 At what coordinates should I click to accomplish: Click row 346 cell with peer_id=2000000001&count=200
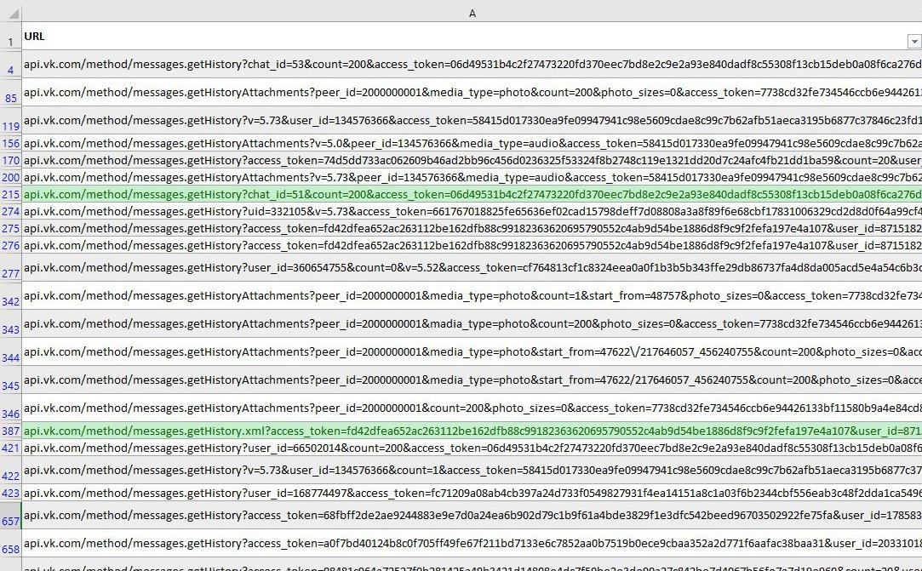[472, 408]
